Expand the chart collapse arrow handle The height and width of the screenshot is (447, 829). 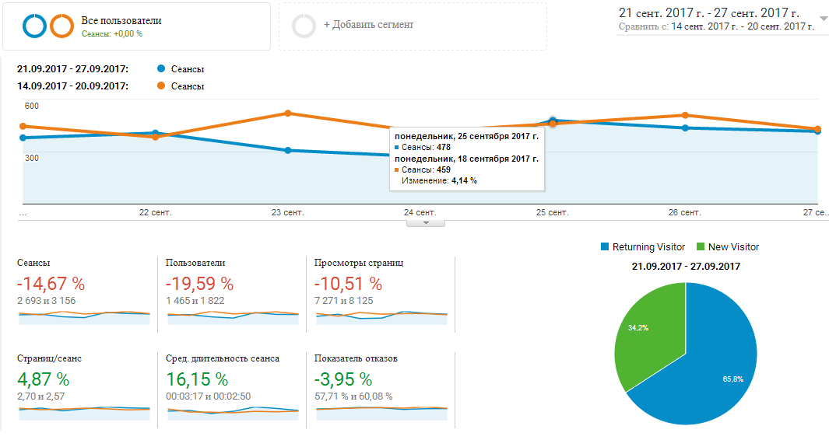click(426, 223)
